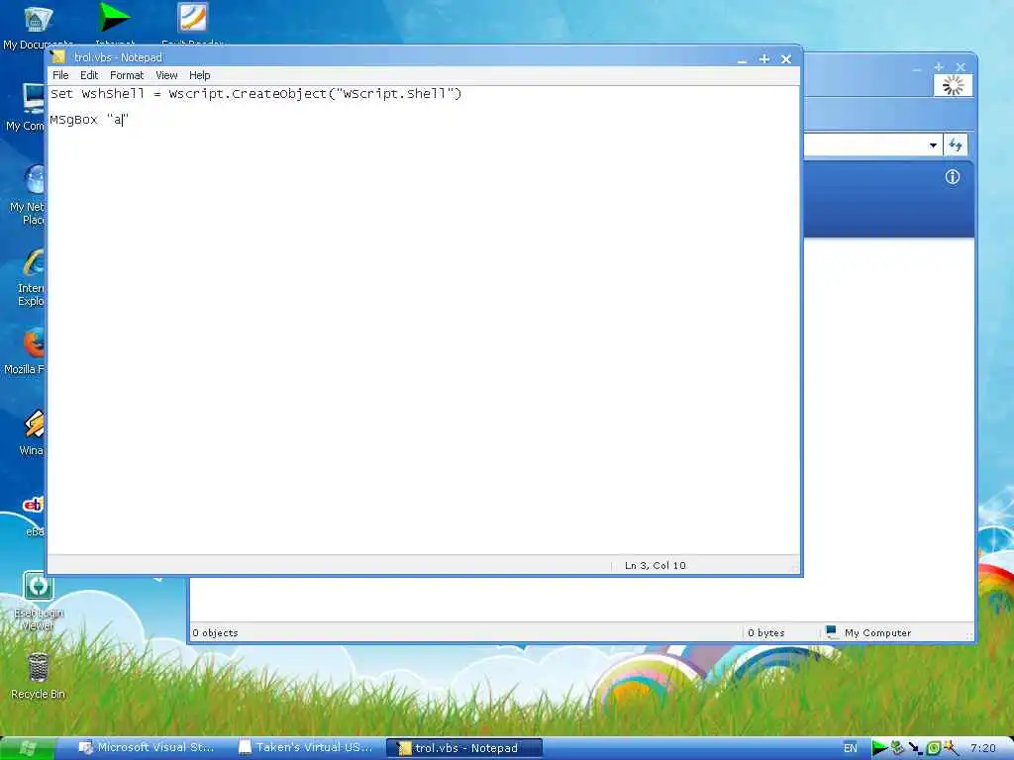Screen dimensions: 1014x760
Task: Click the WScript.CreateObject code line in Notepad
Action: click(256, 94)
